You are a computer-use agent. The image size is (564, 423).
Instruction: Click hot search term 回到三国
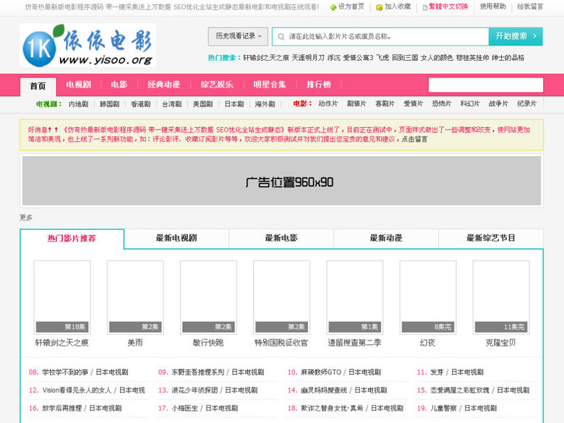(x=405, y=58)
